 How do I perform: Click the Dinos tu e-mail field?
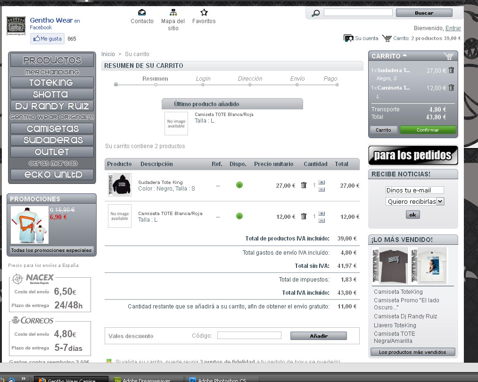[x=414, y=190]
